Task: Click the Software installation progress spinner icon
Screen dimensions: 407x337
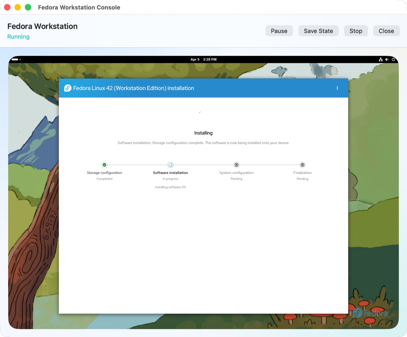Action: click(170, 165)
